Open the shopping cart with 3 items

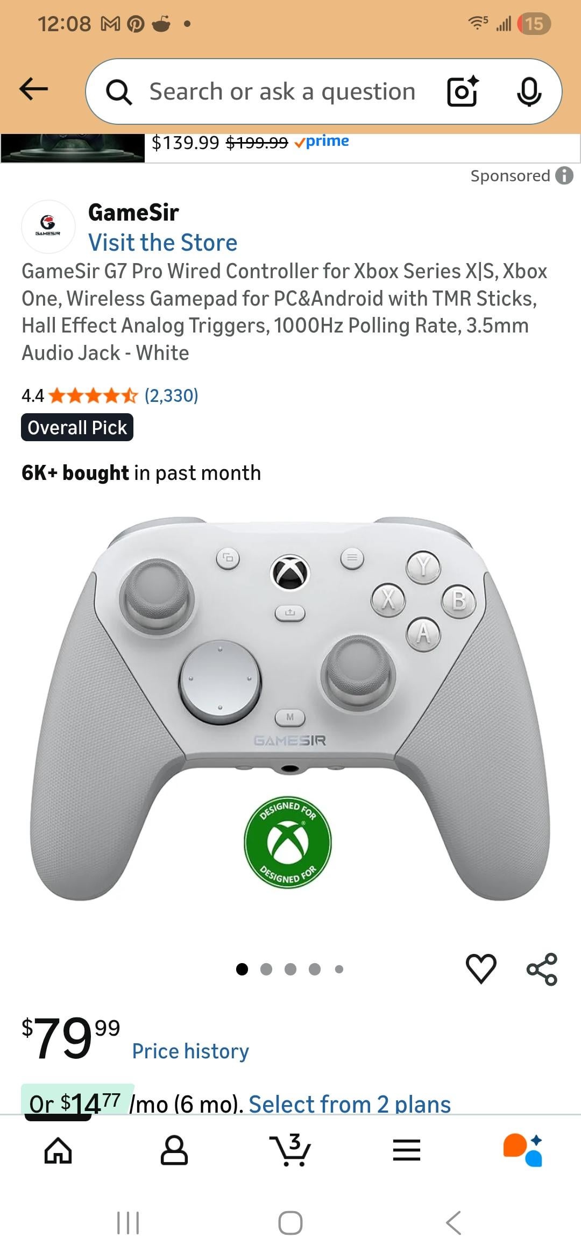click(x=290, y=1150)
